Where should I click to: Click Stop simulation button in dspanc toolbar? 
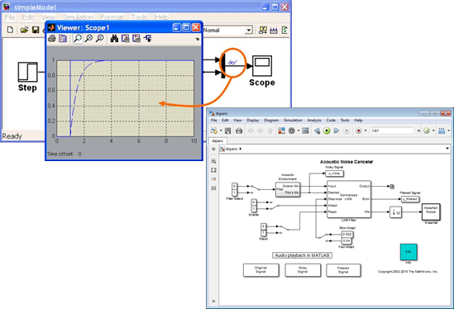click(346, 131)
